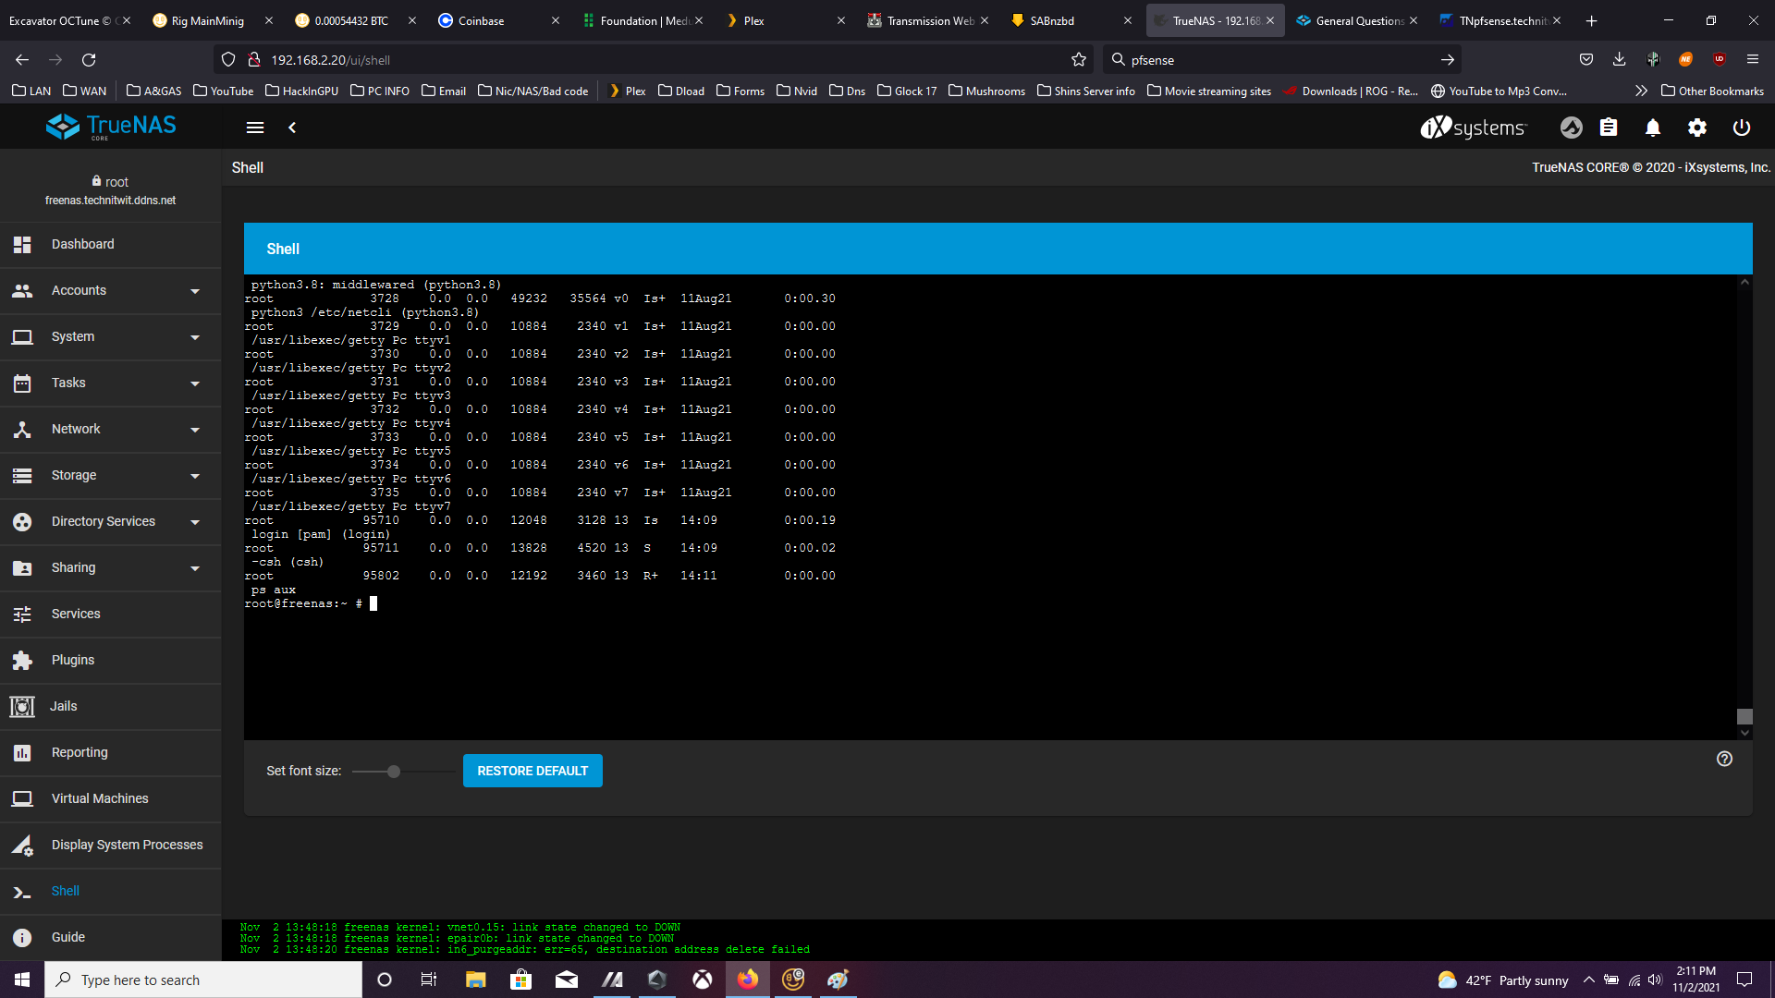Open the browser downloads icon

1619,59
